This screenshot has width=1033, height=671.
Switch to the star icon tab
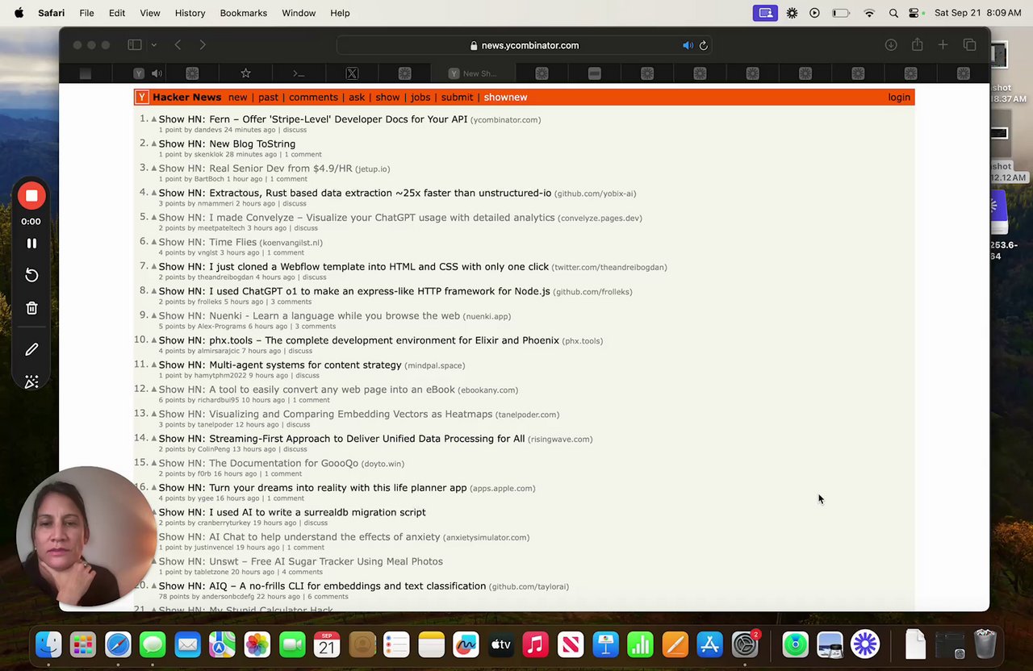[245, 73]
